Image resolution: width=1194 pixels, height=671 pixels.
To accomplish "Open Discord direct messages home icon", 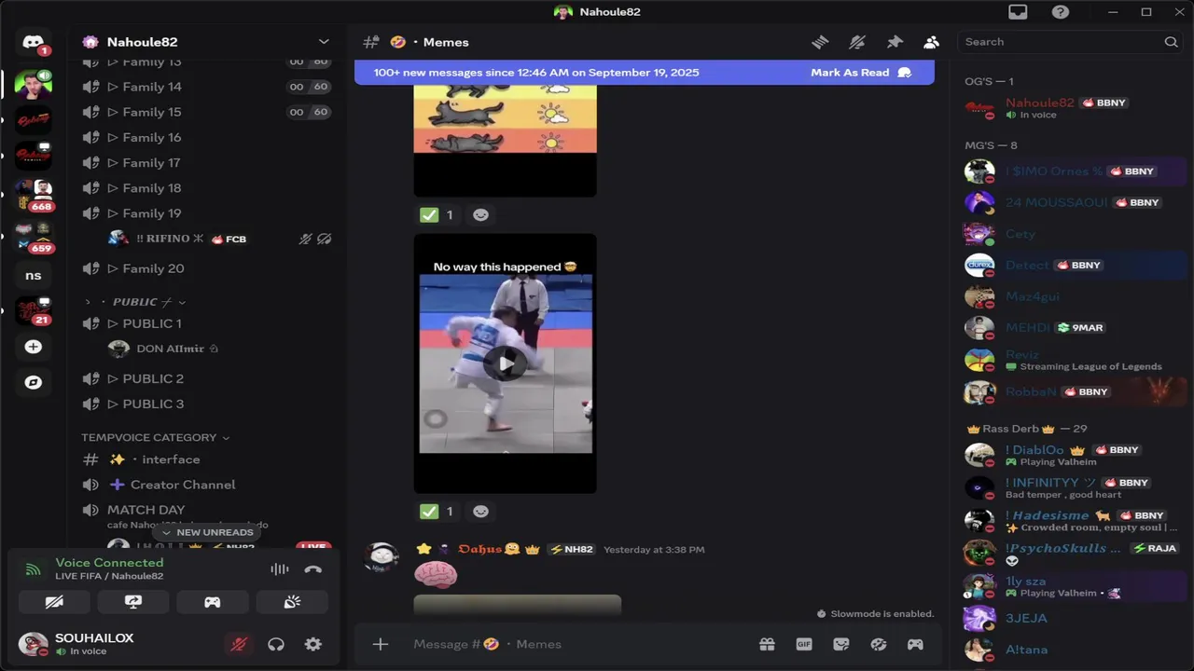I will [x=34, y=43].
